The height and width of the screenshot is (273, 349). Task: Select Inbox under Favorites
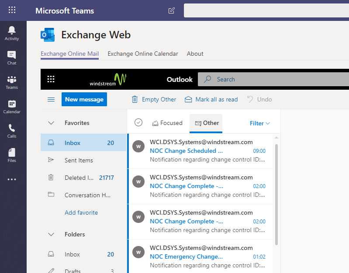(83, 142)
